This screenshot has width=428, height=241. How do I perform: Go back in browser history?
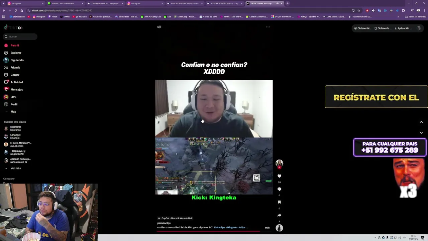[3, 10]
